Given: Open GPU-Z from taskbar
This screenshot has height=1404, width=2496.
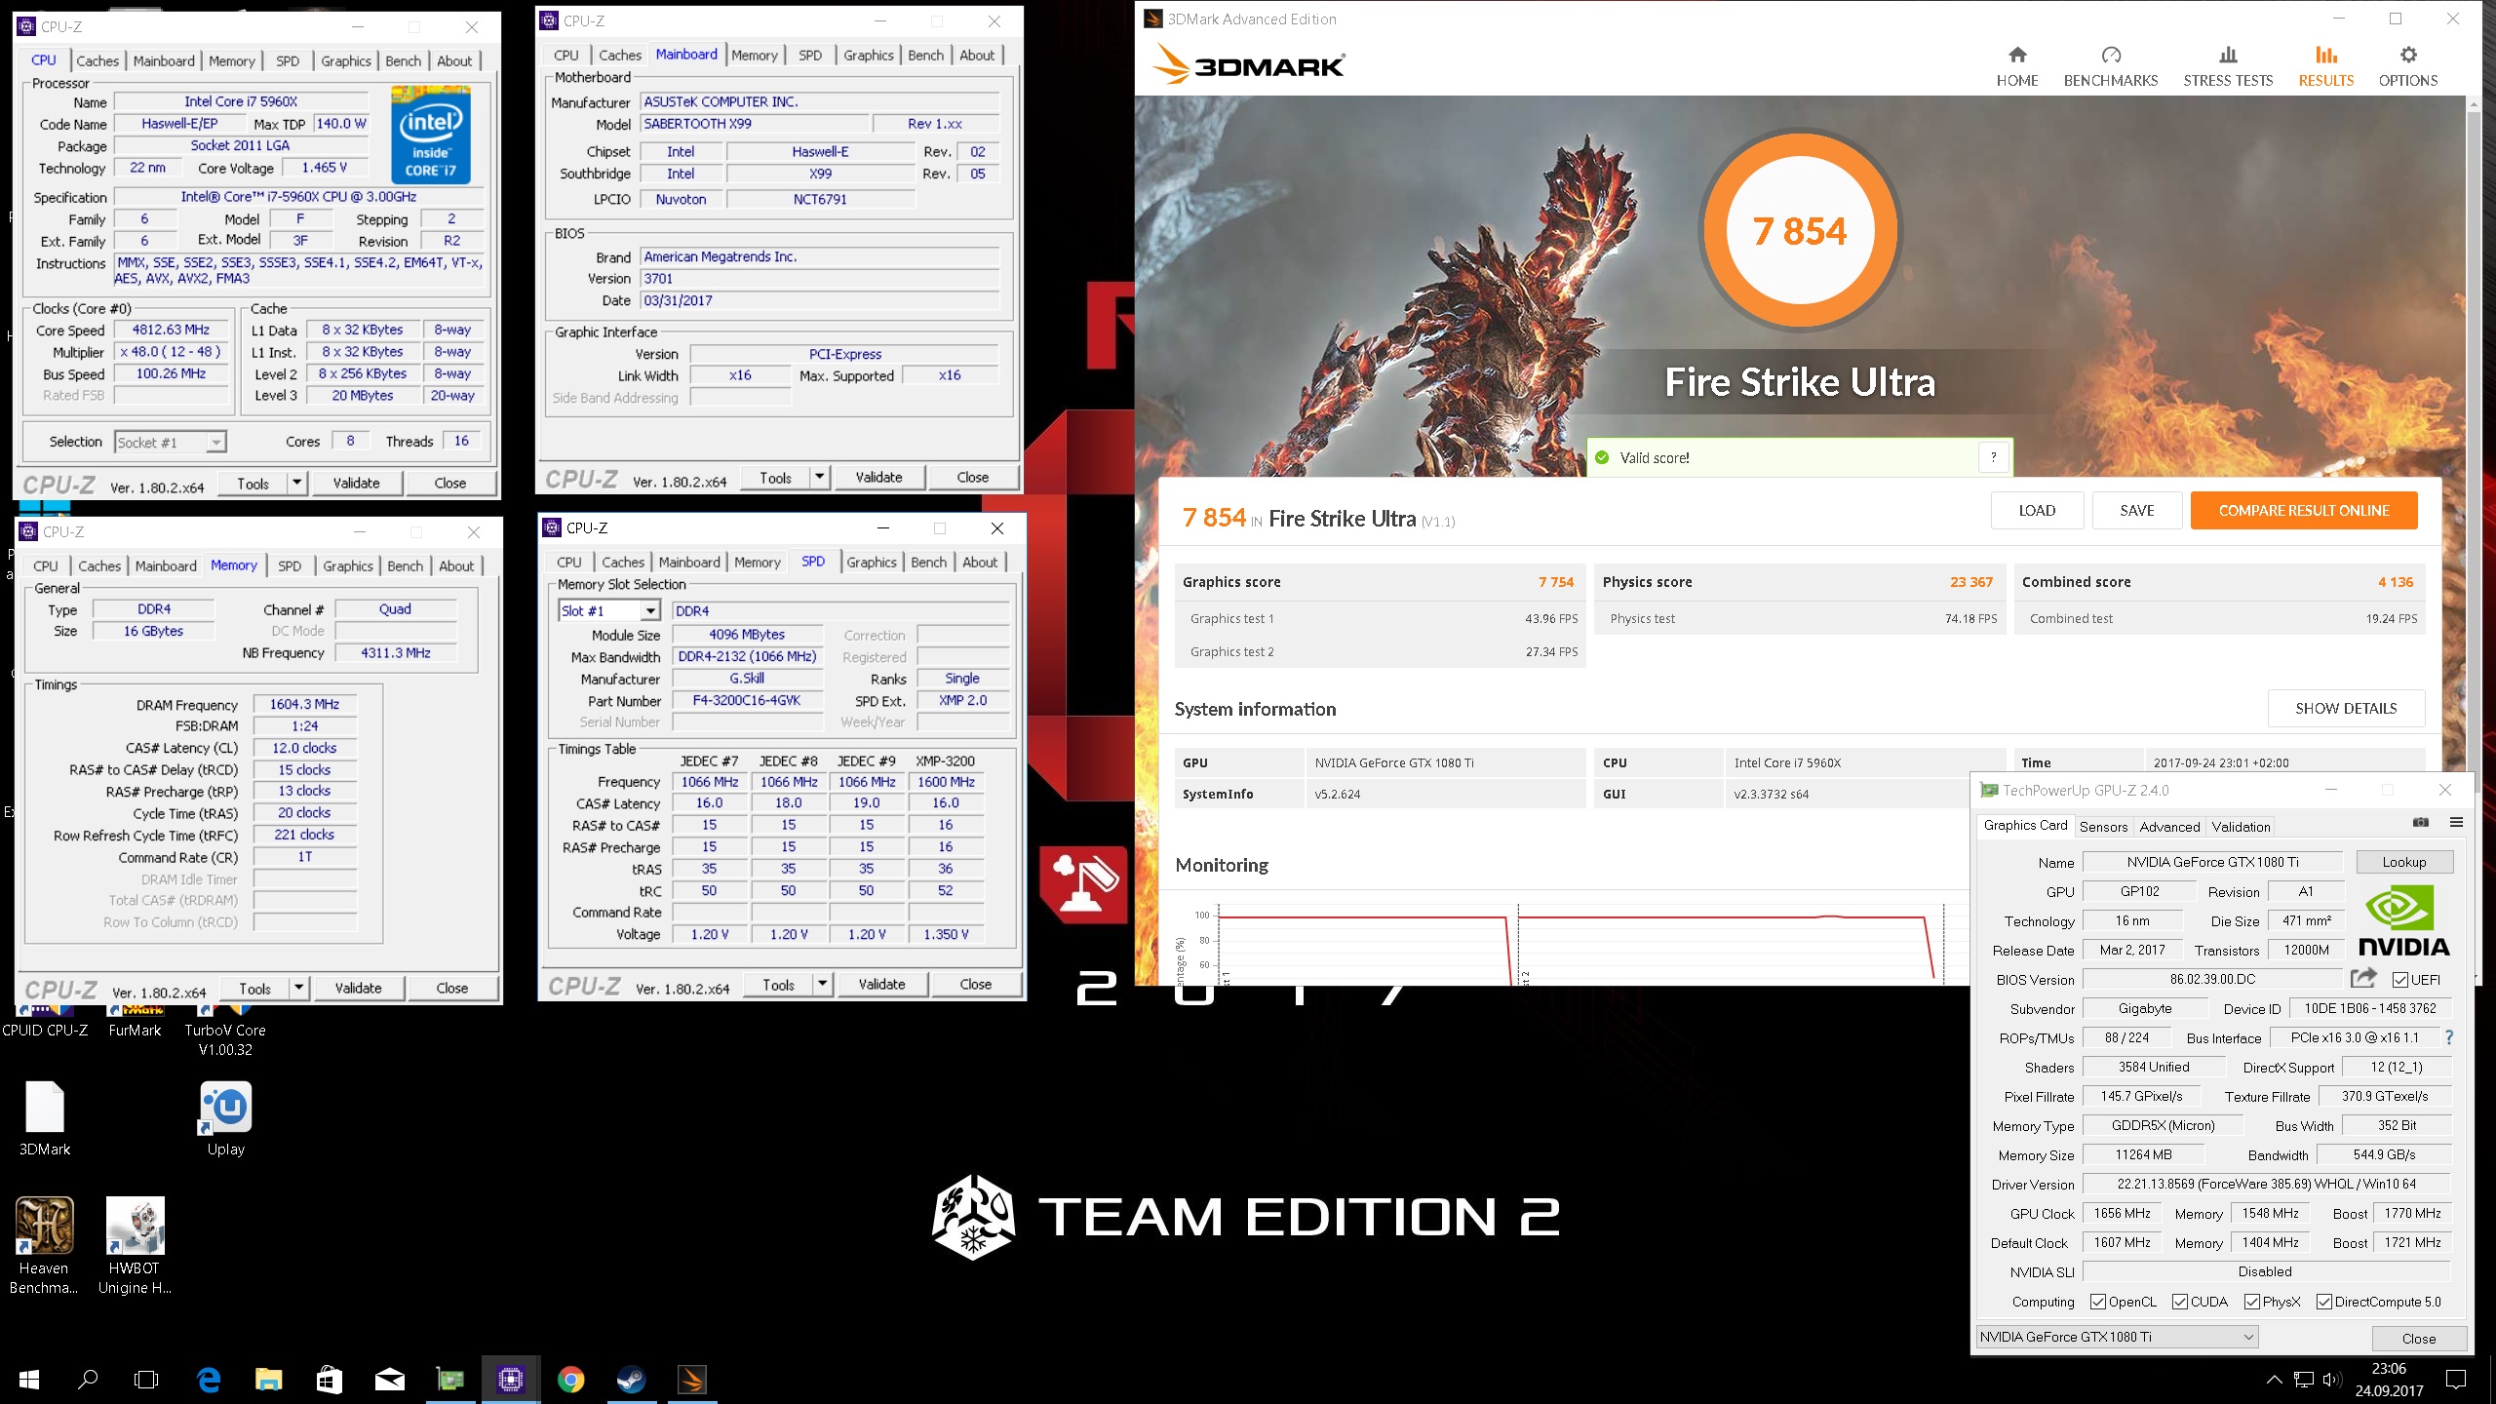Looking at the screenshot, I should (x=450, y=1380).
